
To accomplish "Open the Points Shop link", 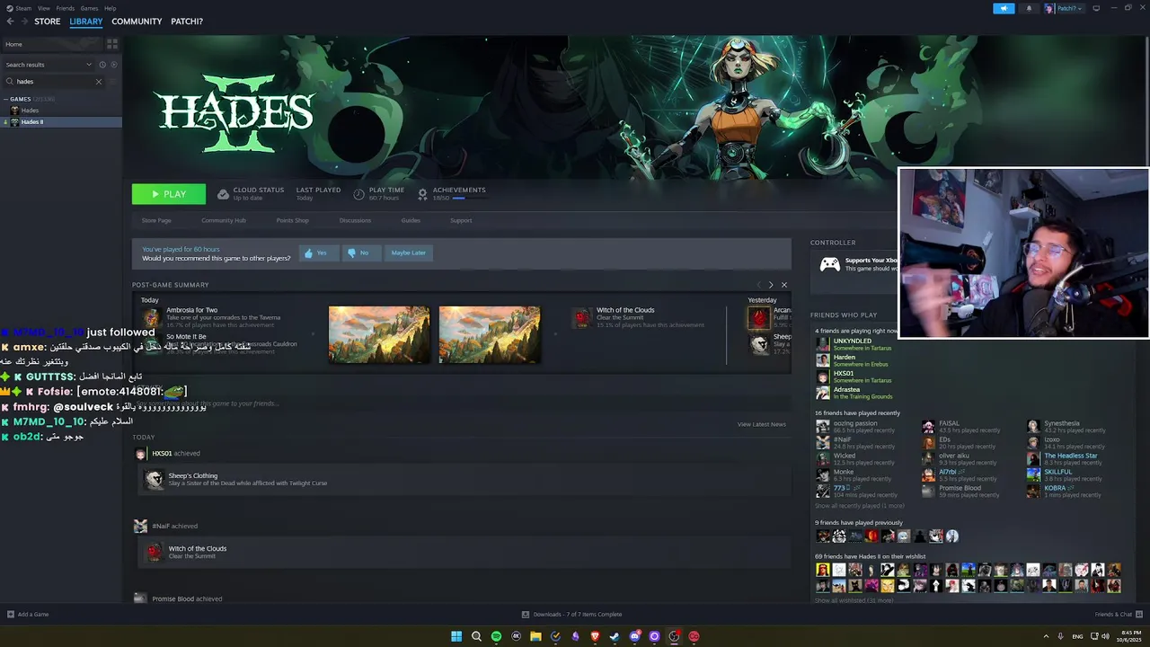I will pyautogui.click(x=292, y=220).
